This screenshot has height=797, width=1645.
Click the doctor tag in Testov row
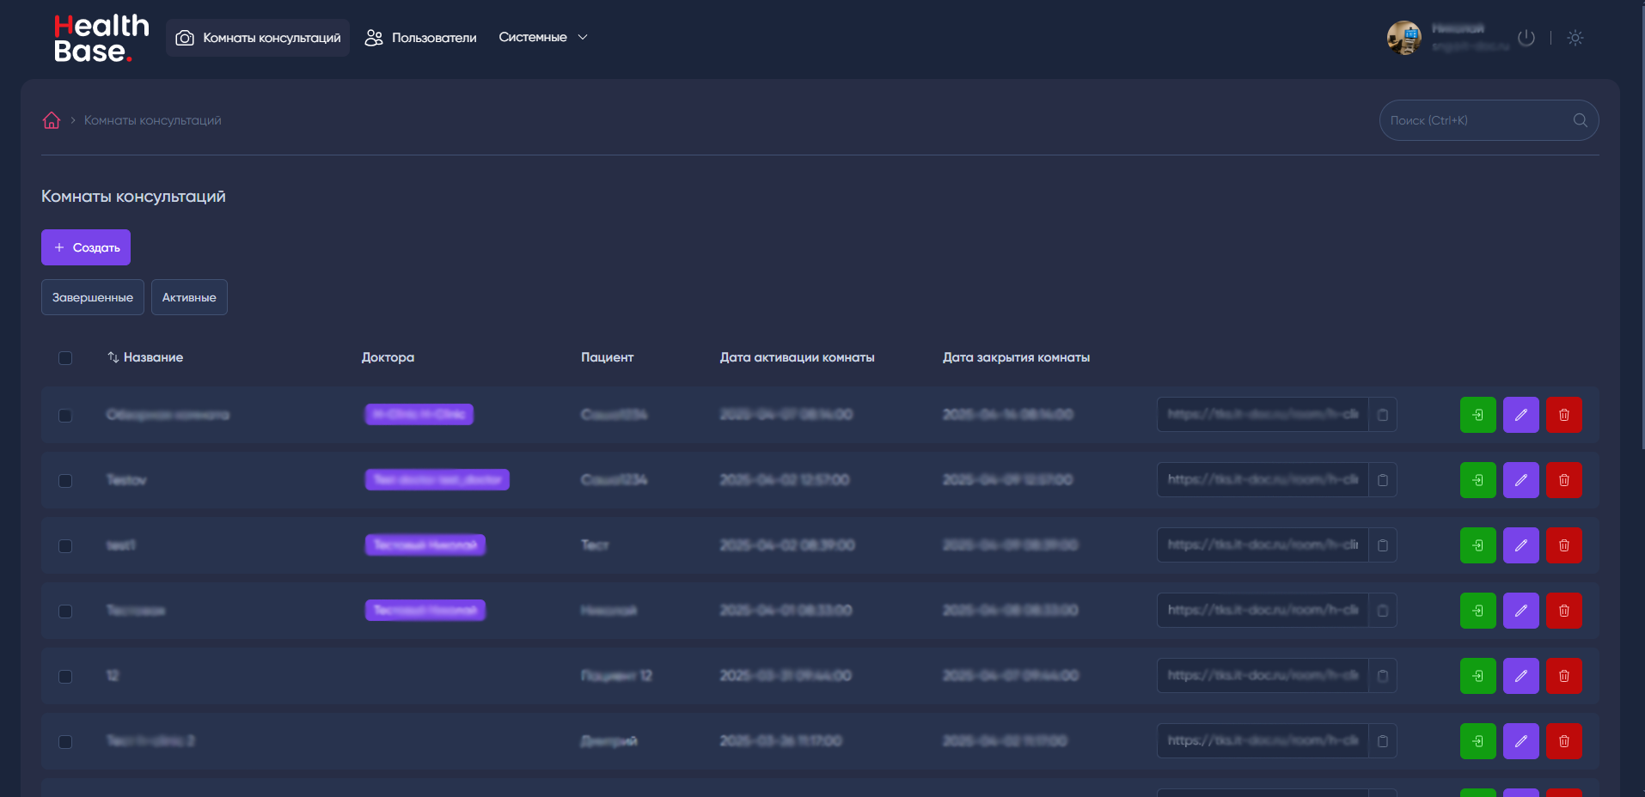tap(437, 480)
